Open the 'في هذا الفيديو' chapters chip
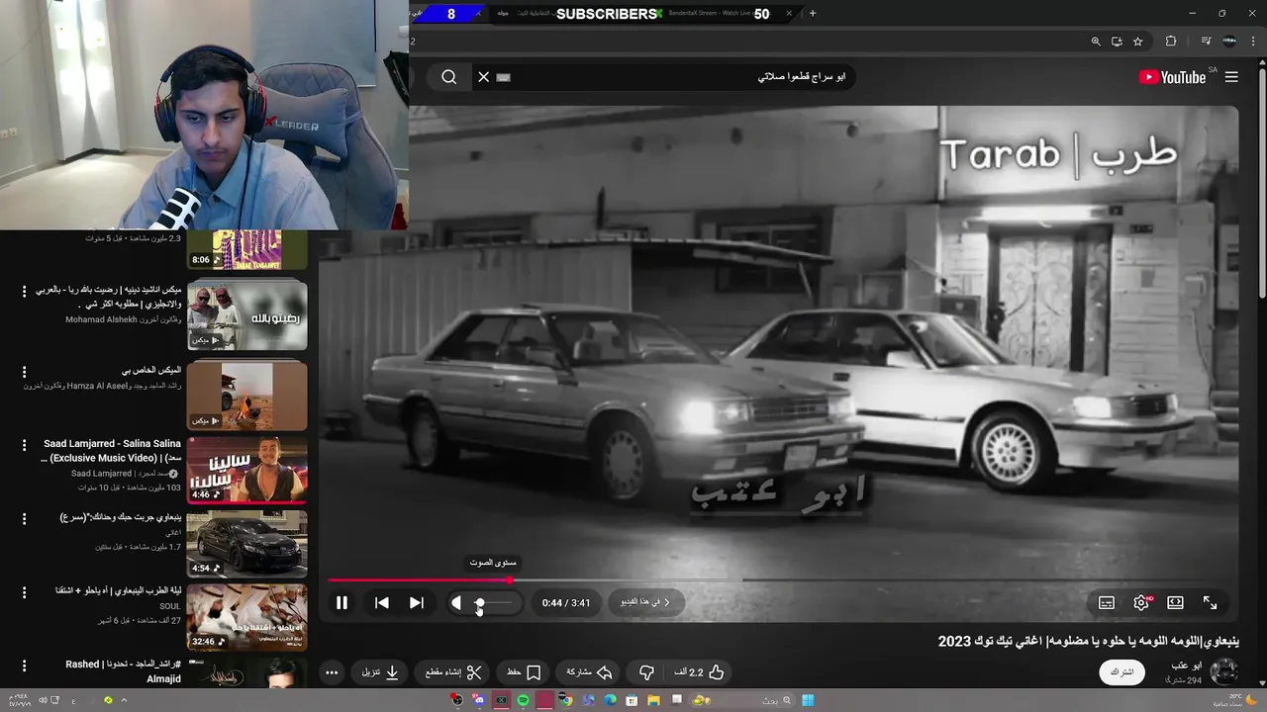The width and height of the screenshot is (1267, 712). point(645,602)
